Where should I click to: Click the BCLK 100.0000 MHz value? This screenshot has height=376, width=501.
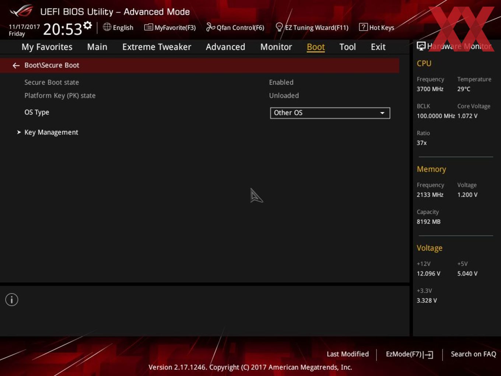(436, 116)
